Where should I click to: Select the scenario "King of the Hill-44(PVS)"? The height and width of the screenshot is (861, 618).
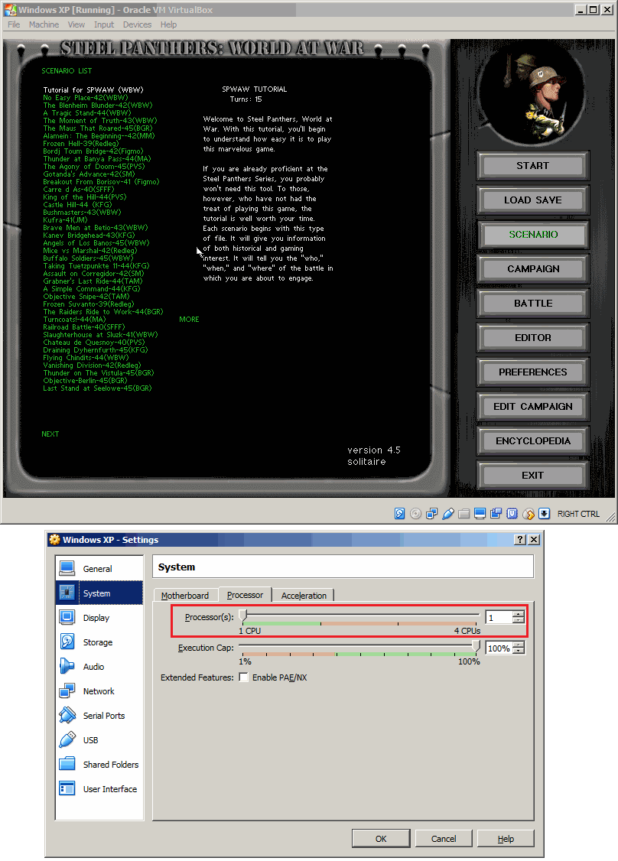(x=85, y=197)
